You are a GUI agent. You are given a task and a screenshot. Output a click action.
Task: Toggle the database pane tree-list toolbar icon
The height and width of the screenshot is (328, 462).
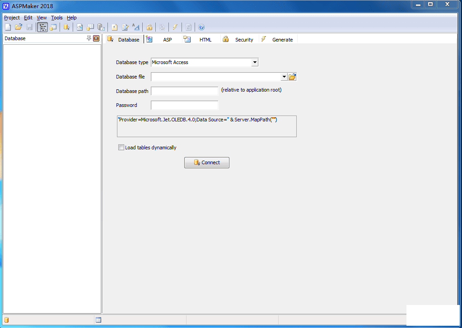coord(43,28)
